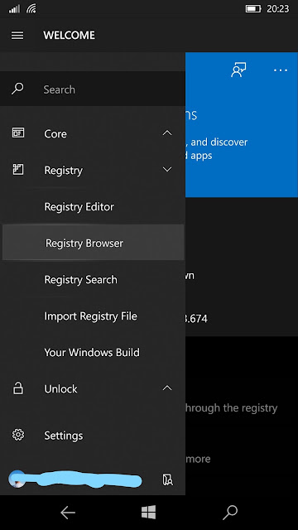Image resolution: width=298 pixels, height=530 pixels.
Task: Open Registry Editor
Action: (x=79, y=207)
